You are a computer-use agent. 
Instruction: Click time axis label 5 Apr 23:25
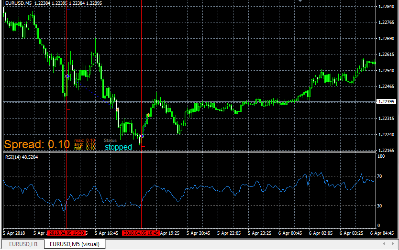(260, 233)
